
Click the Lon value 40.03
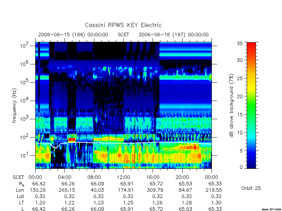(x=97, y=190)
